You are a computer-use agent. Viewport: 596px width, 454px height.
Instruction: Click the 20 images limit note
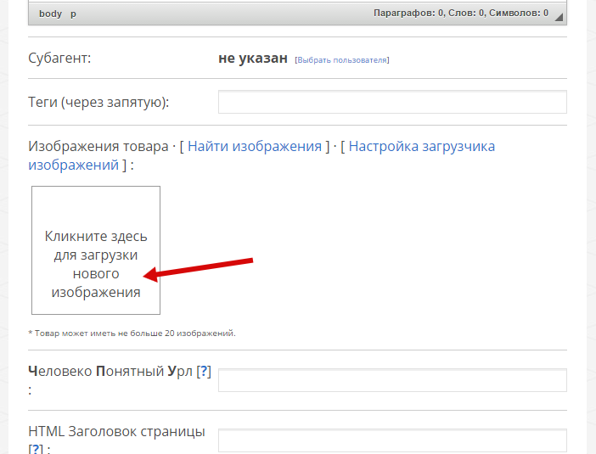click(132, 333)
